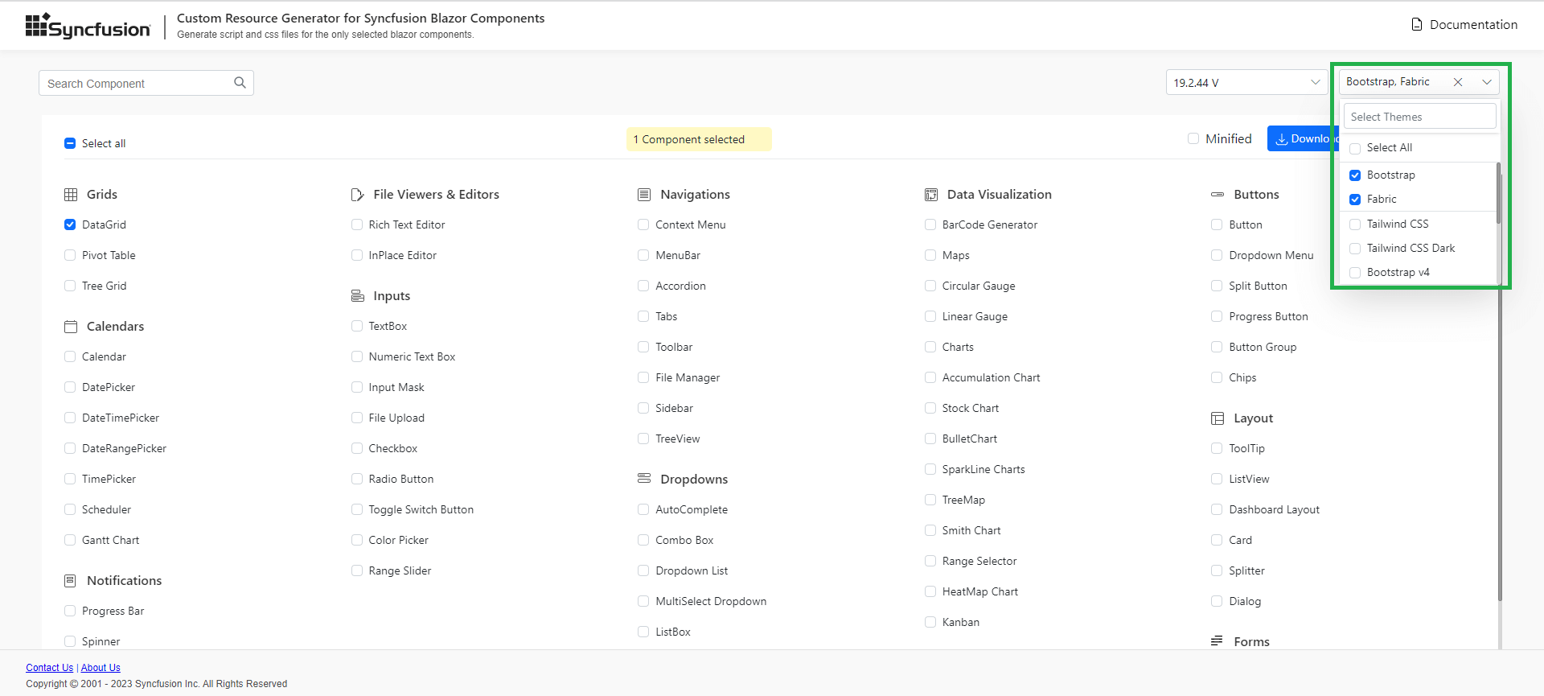Check the Split Button checkbox
The height and width of the screenshot is (696, 1544).
[x=1217, y=286]
